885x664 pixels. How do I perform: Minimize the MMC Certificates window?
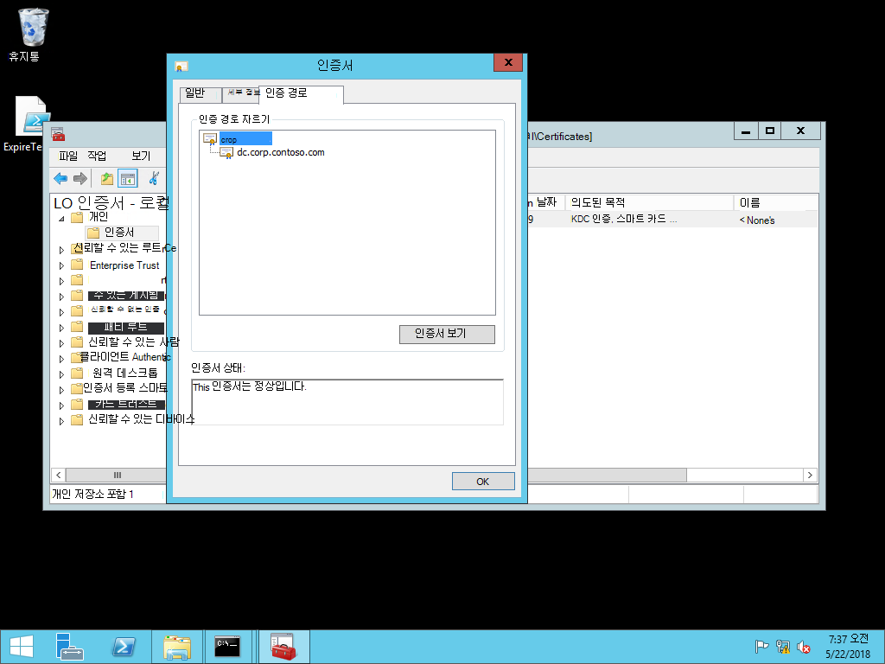click(x=746, y=131)
